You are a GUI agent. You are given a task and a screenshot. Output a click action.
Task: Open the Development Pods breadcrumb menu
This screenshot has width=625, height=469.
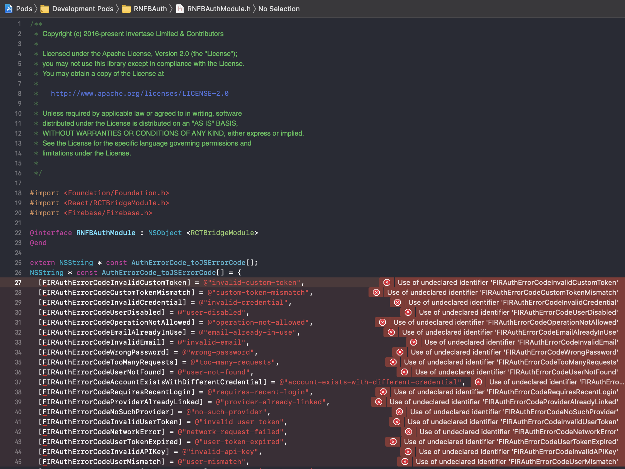(x=82, y=9)
